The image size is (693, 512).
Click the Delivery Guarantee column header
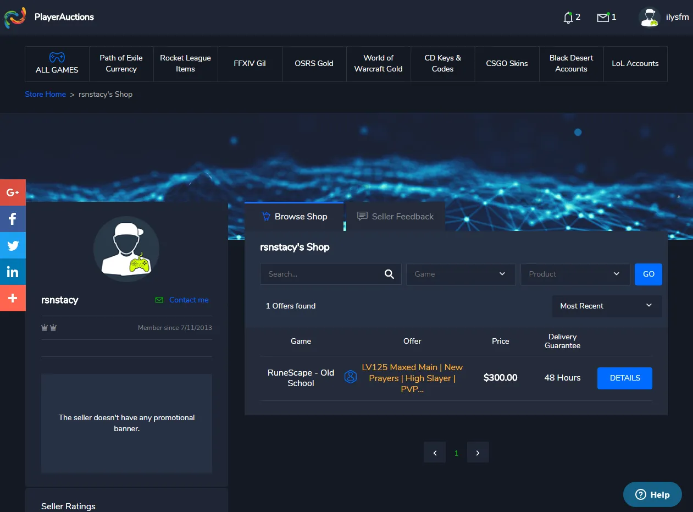pos(563,341)
